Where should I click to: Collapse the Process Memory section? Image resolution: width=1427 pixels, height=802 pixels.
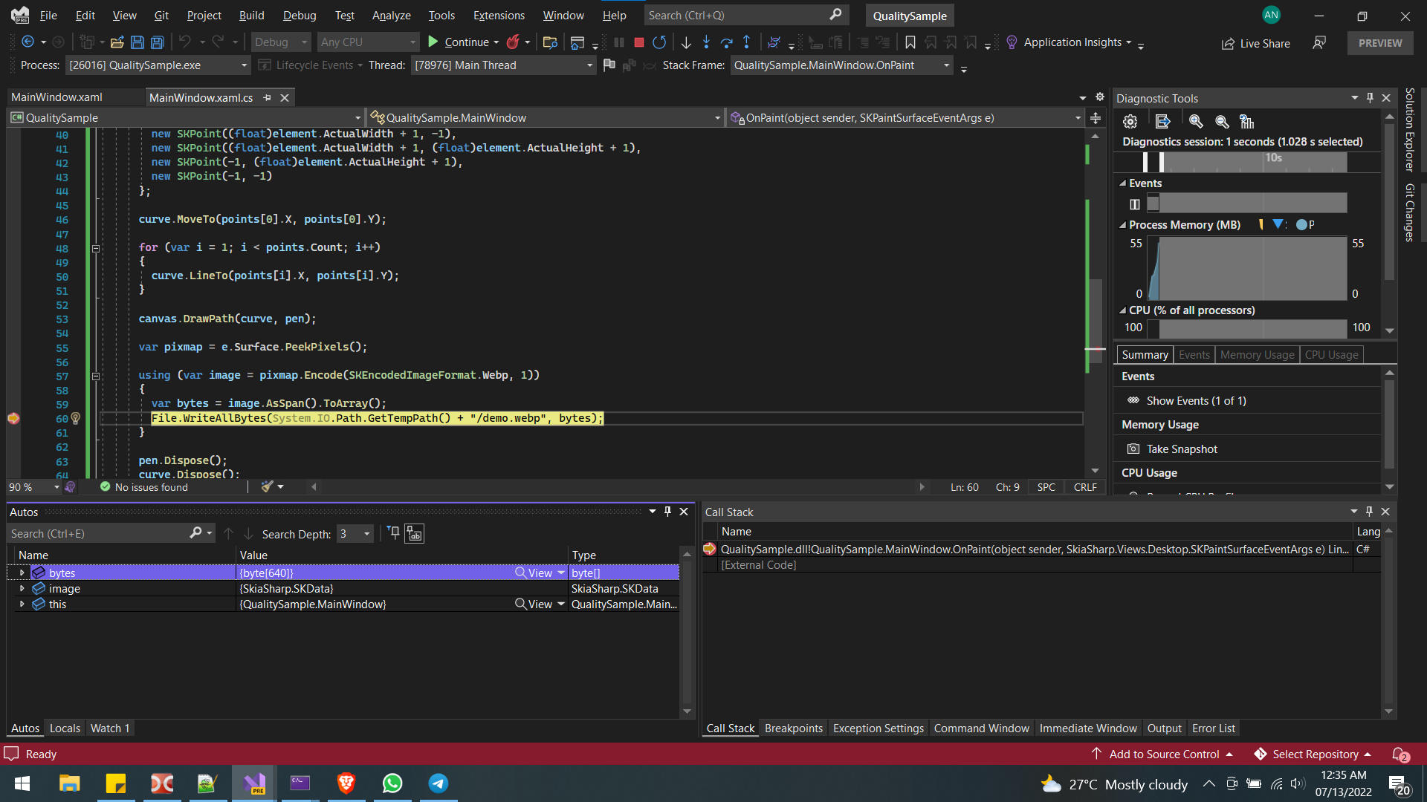click(1124, 224)
